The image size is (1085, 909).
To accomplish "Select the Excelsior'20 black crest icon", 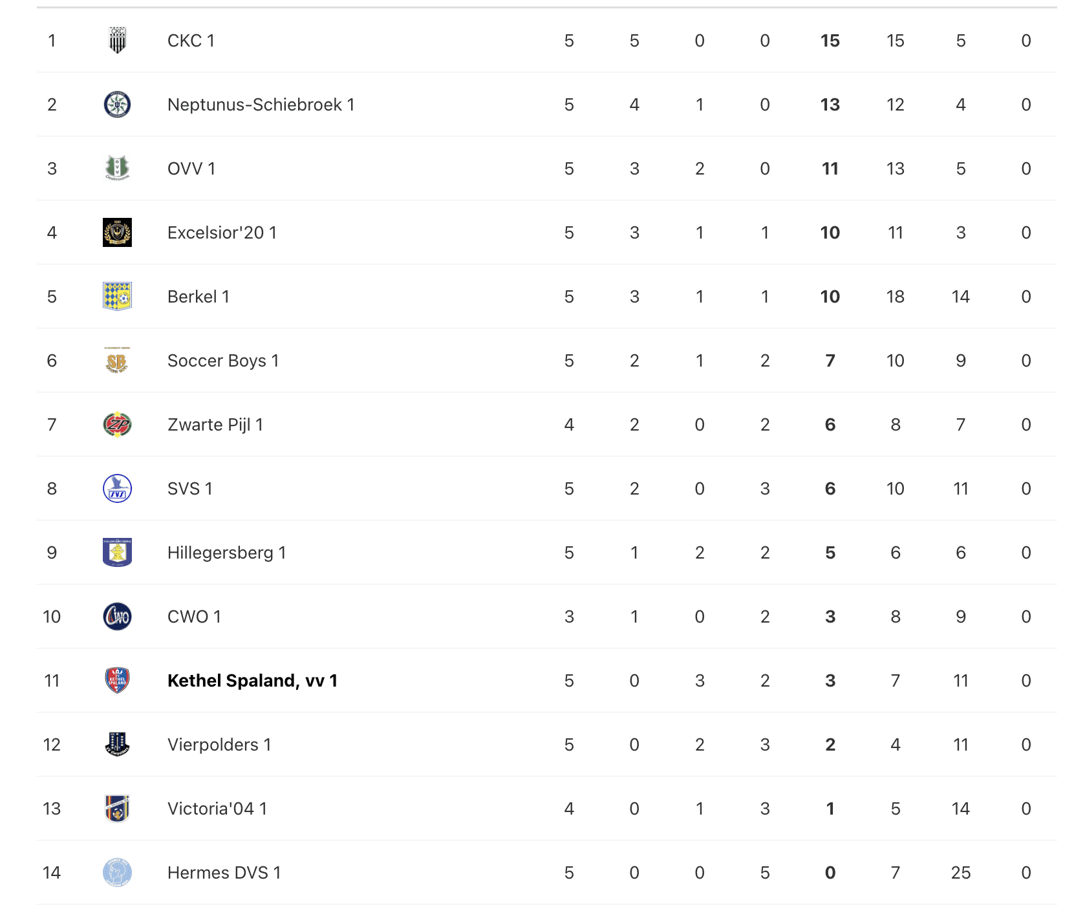I will (117, 233).
